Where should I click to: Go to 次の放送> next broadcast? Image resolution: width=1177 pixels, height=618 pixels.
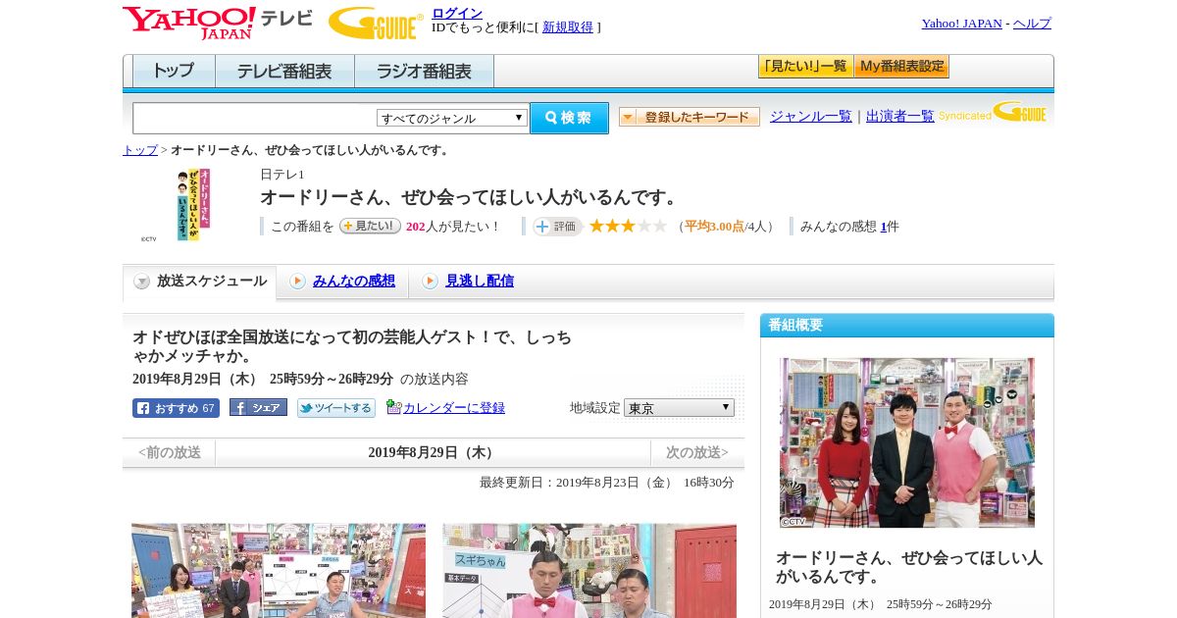pos(696,452)
